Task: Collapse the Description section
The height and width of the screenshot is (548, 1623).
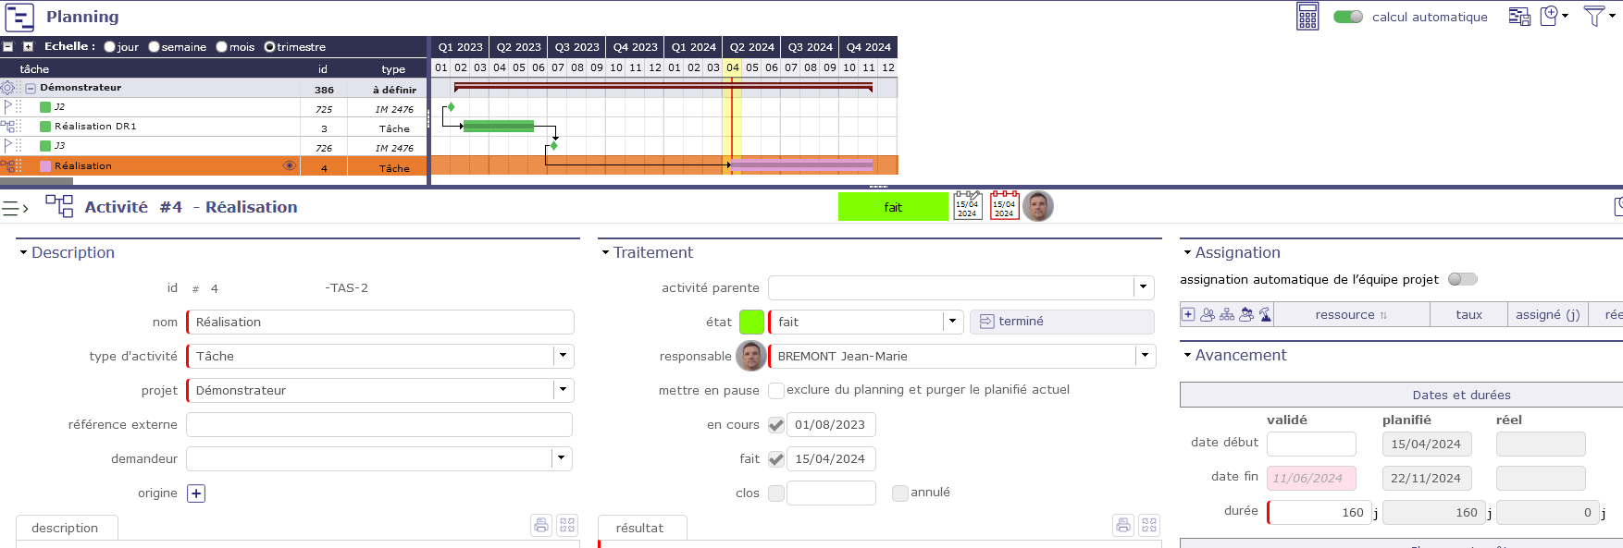Action: [x=23, y=252]
